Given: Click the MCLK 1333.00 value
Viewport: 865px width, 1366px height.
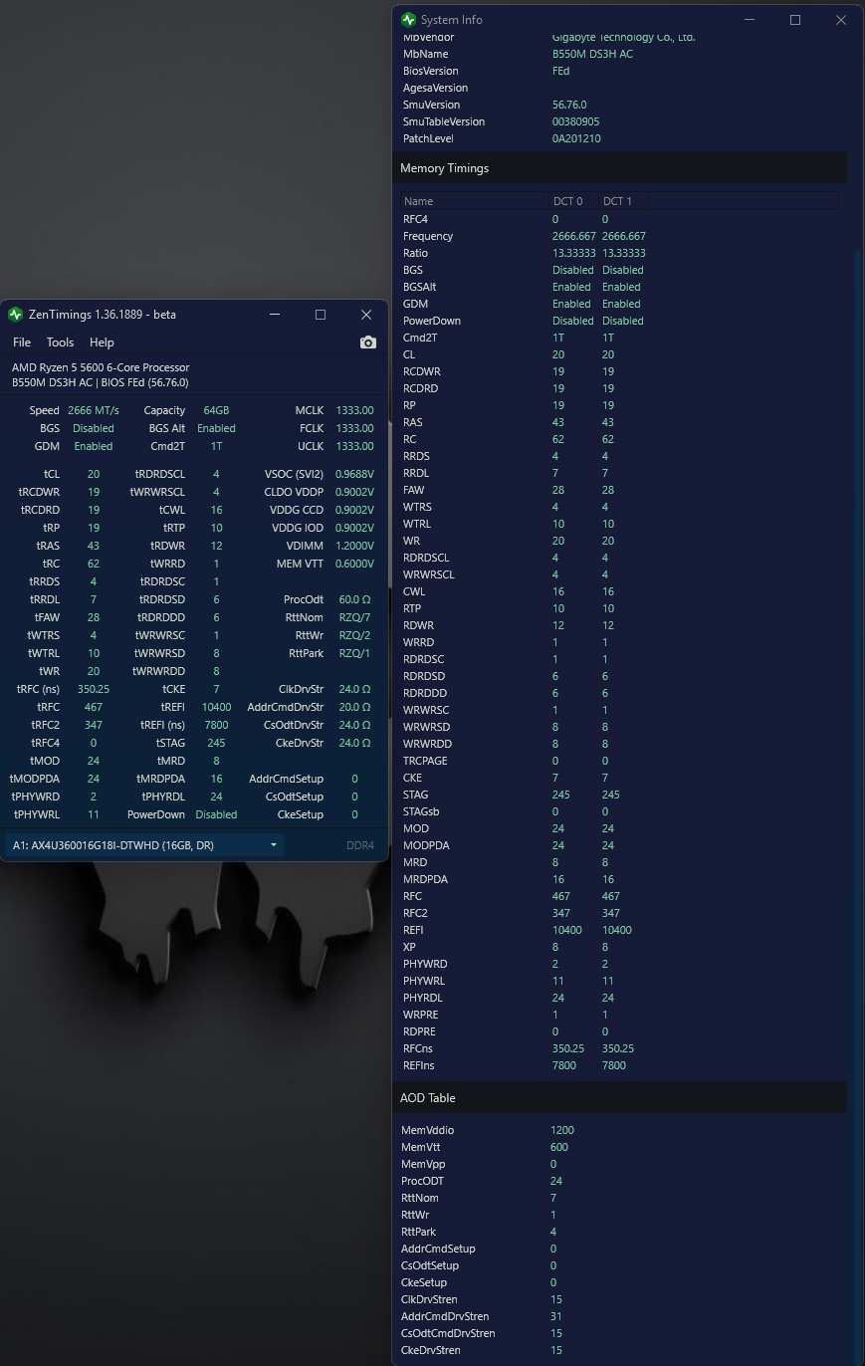Looking at the screenshot, I should tap(354, 410).
